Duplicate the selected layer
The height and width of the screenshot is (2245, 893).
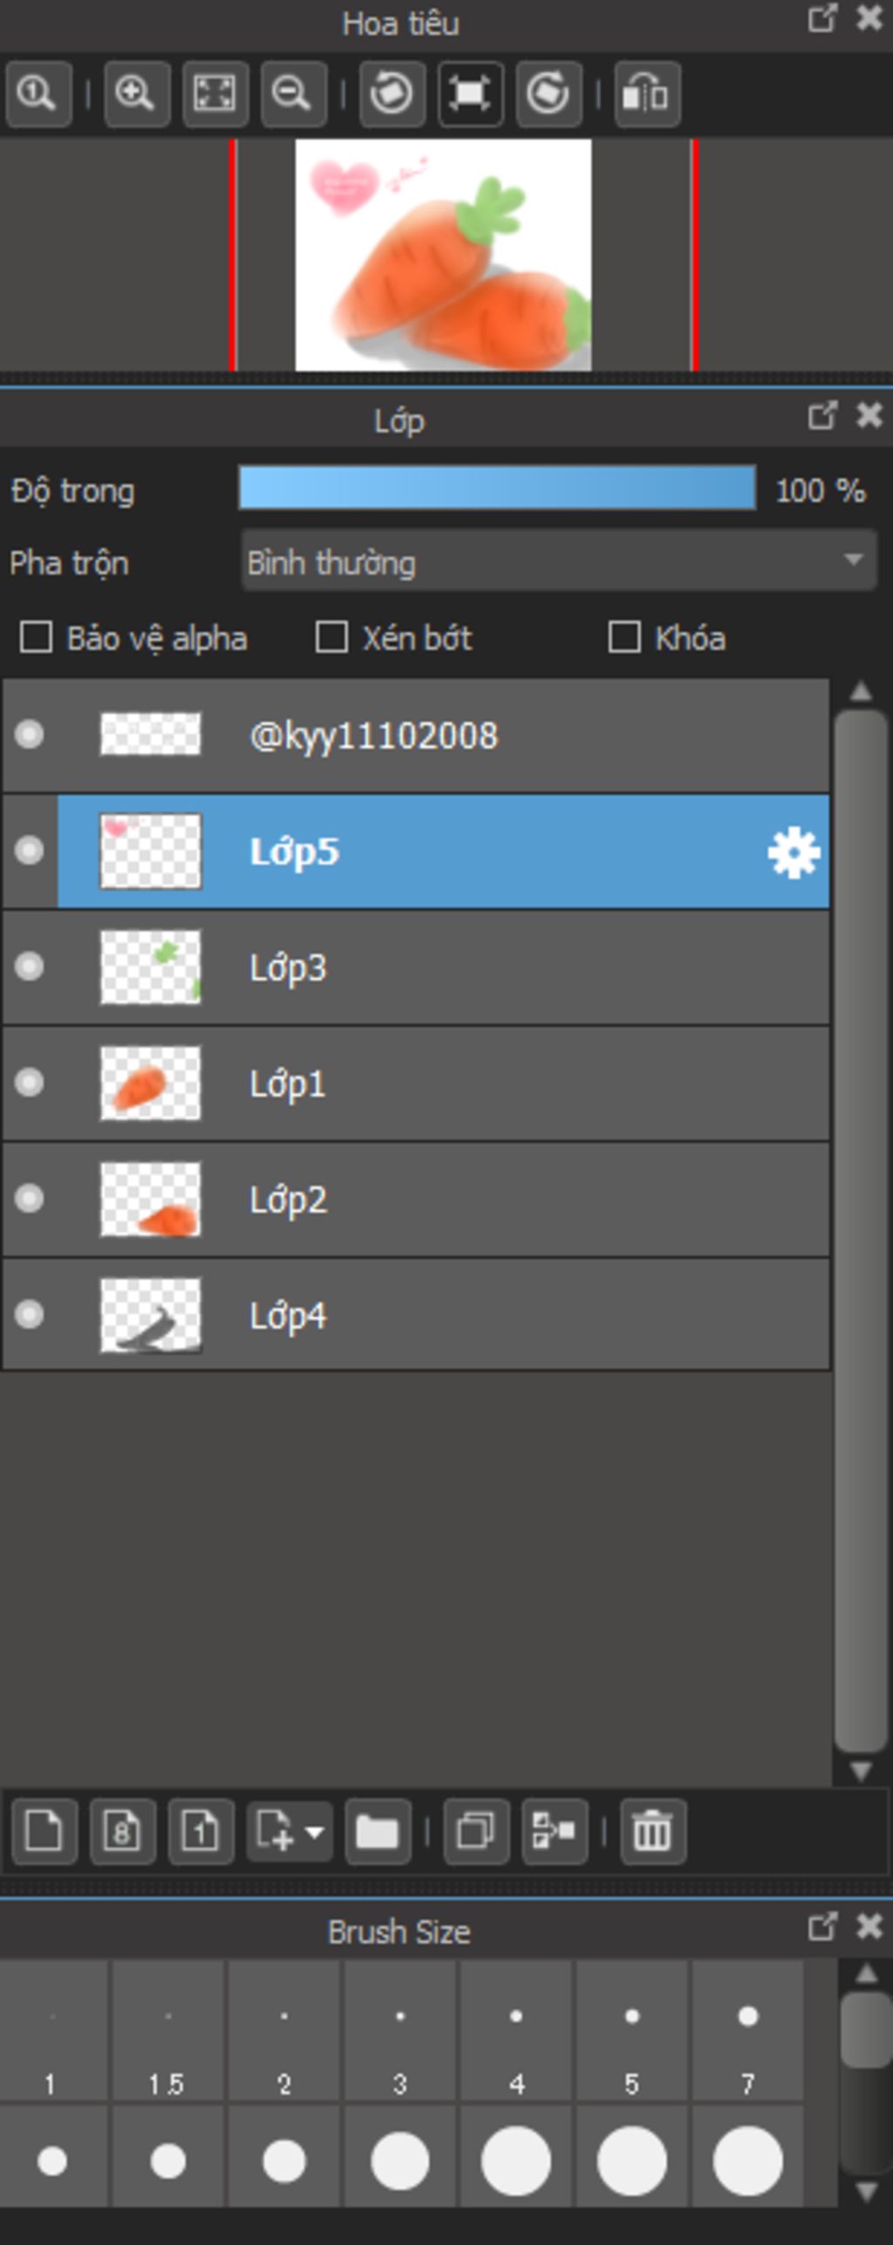(x=476, y=1831)
